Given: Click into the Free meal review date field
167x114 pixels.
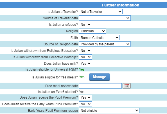Looking at the screenshot, I should click(x=100, y=86).
